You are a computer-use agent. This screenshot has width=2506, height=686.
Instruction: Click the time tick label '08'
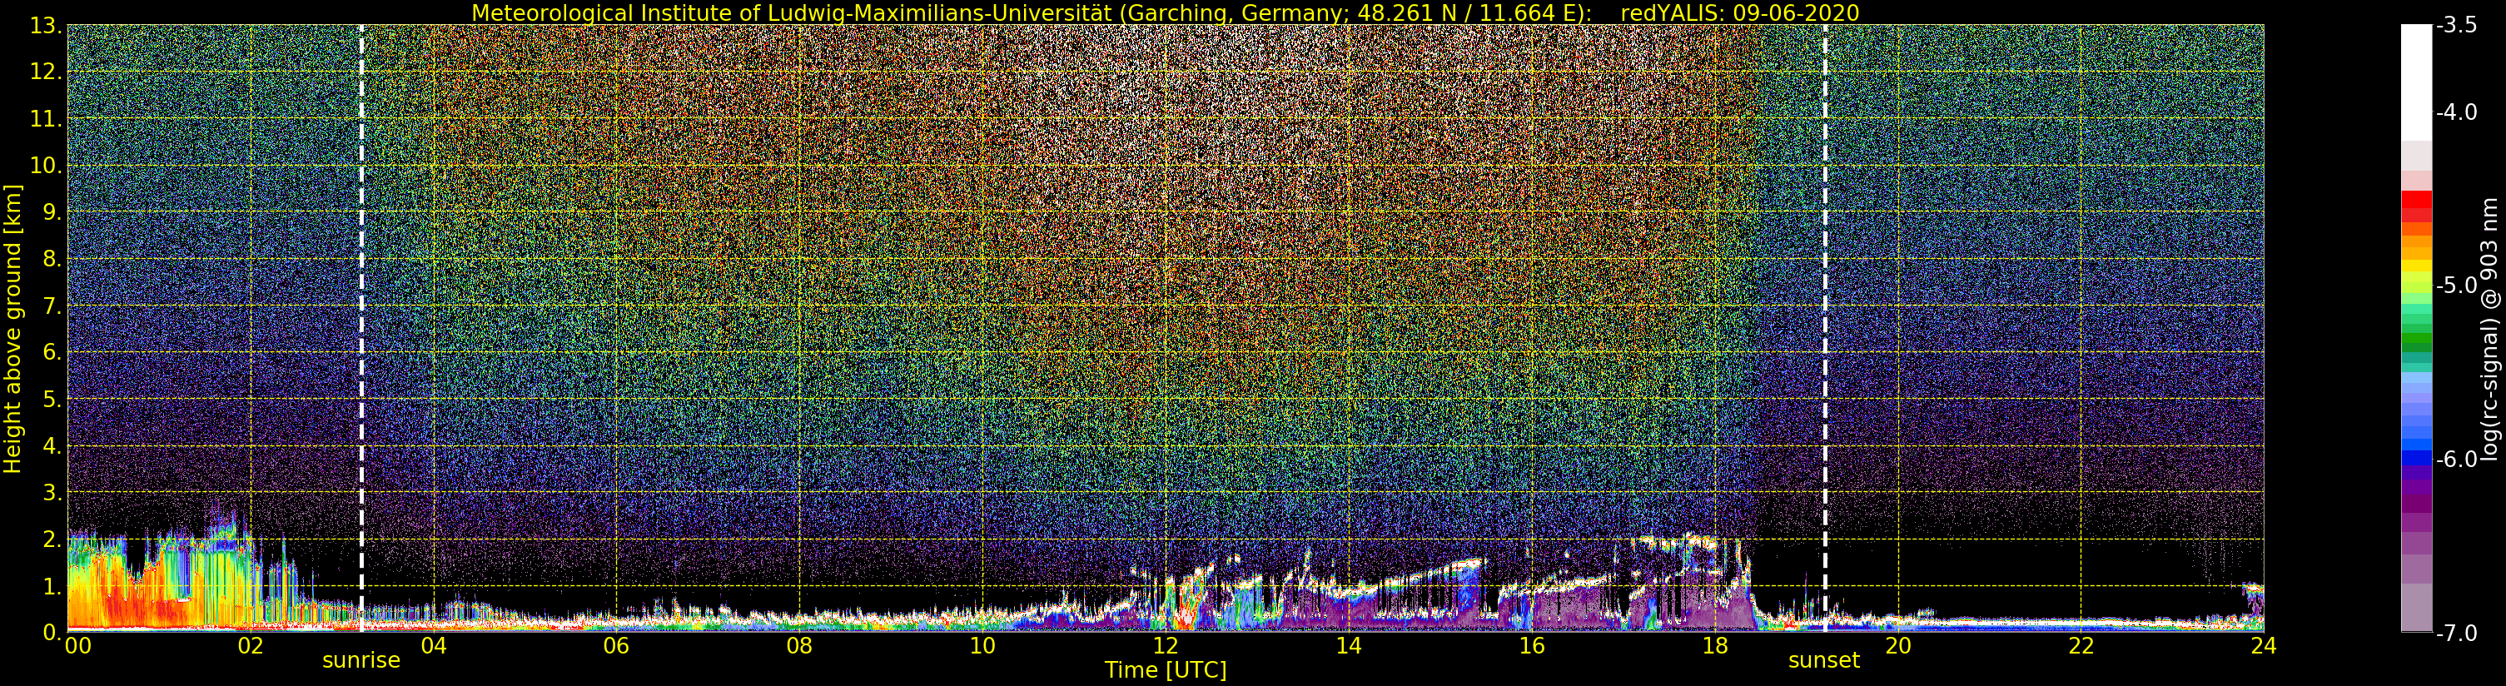798,646
